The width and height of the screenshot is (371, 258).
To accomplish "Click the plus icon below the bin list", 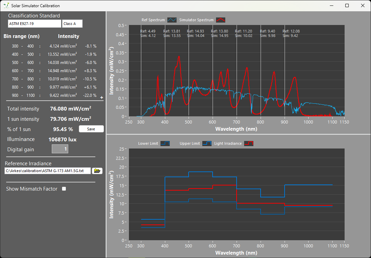I will click(101, 98).
